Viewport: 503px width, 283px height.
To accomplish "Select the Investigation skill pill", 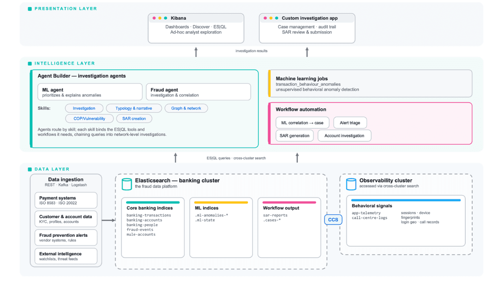I will click(x=84, y=108).
